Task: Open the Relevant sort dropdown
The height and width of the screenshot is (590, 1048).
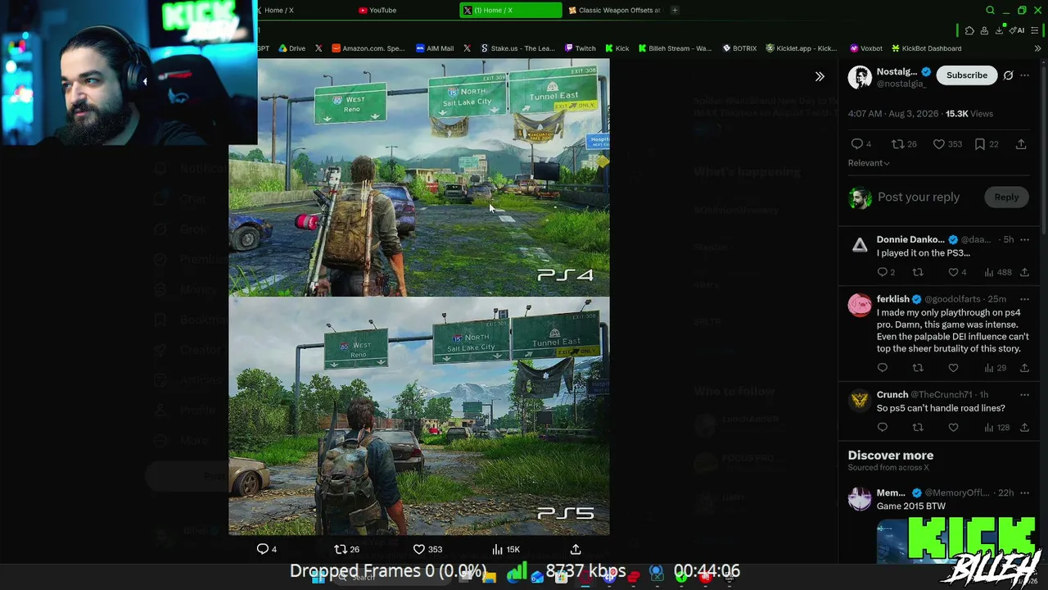Action: (x=869, y=163)
